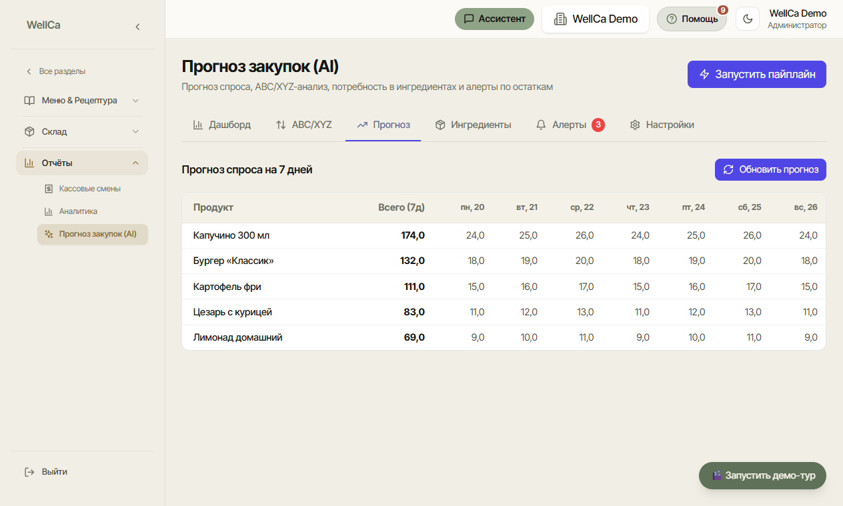The image size is (843, 506).
Task: Click the пн, 20 column header
Action: (x=472, y=207)
